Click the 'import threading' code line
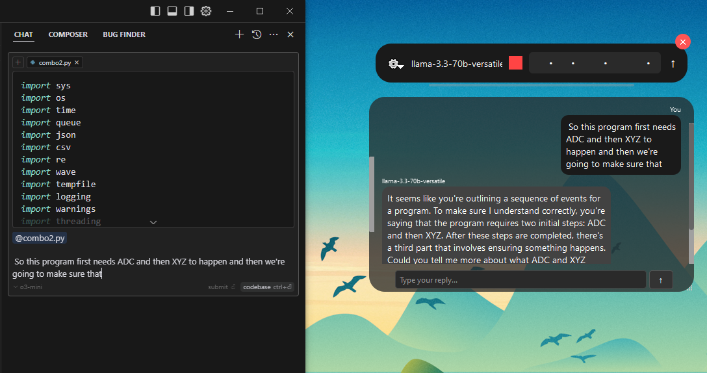This screenshot has height=373, width=707. tap(61, 222)
